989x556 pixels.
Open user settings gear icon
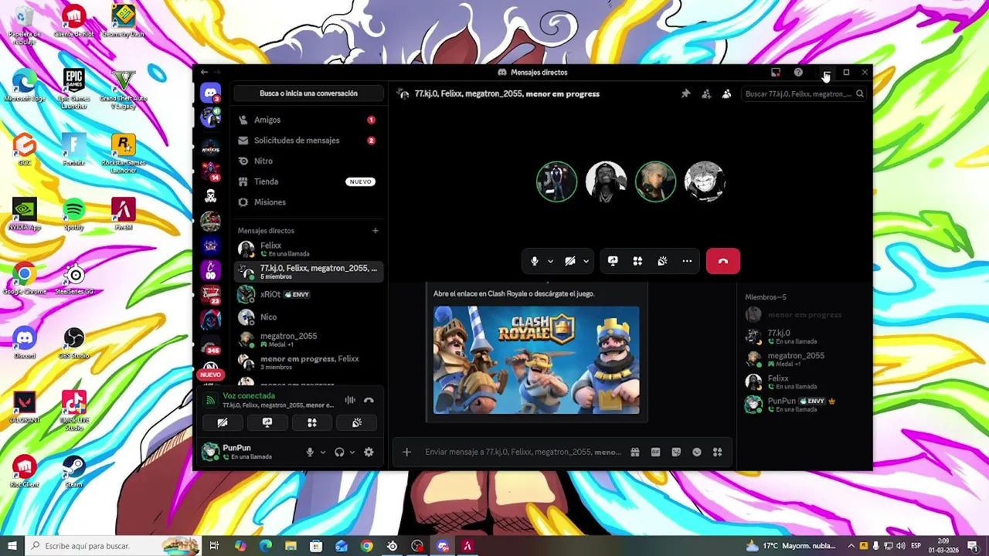[x=369, y=452]
